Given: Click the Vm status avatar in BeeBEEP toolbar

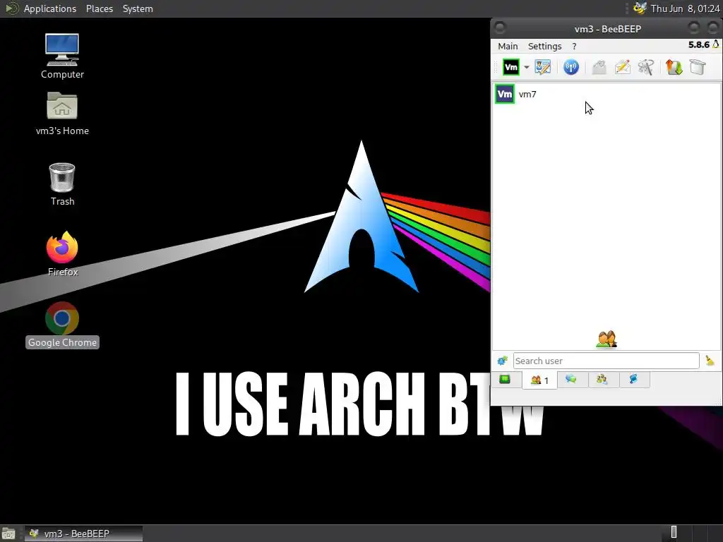Looking at the screenshot, I should pos(511,67).
